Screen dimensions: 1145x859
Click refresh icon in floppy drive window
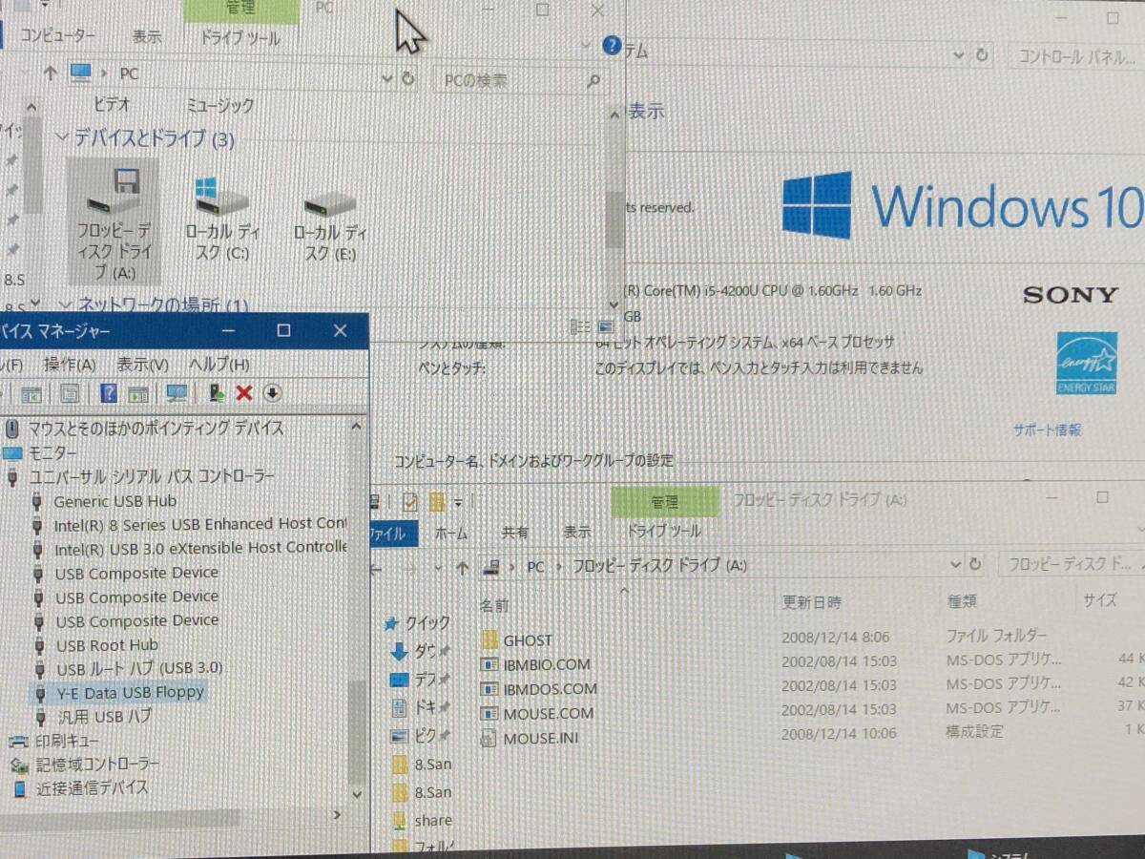click(976, 564)
